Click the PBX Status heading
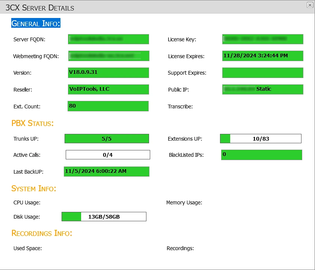The image size is (315, 270). [x=33, y=123]
